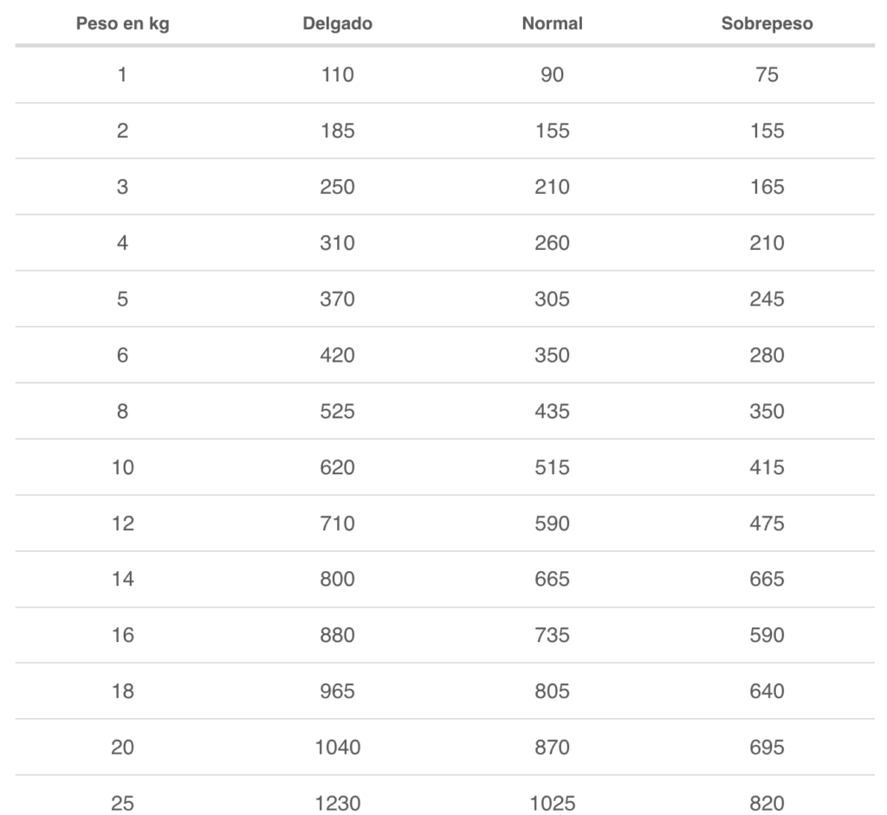Select the Normal value 90
This screenshot has width=887, height=815.
(x=552, y=74)
